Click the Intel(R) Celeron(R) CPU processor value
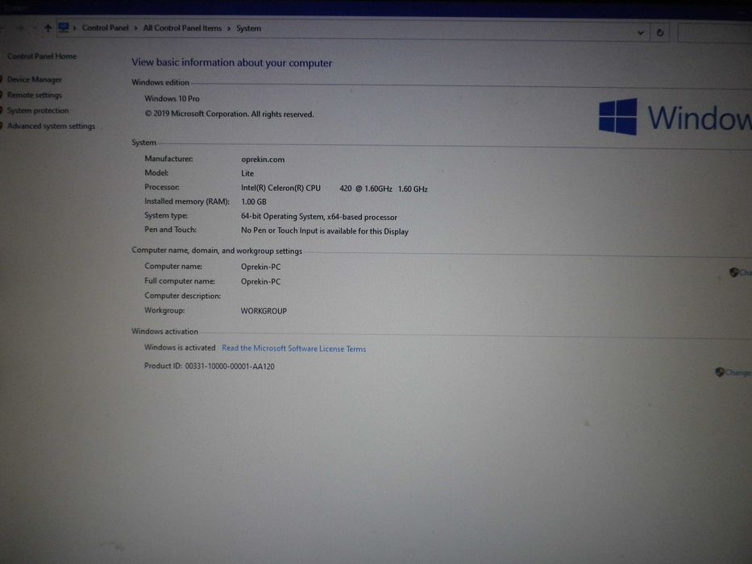This screenshot has width=752, height=564. 334,189
